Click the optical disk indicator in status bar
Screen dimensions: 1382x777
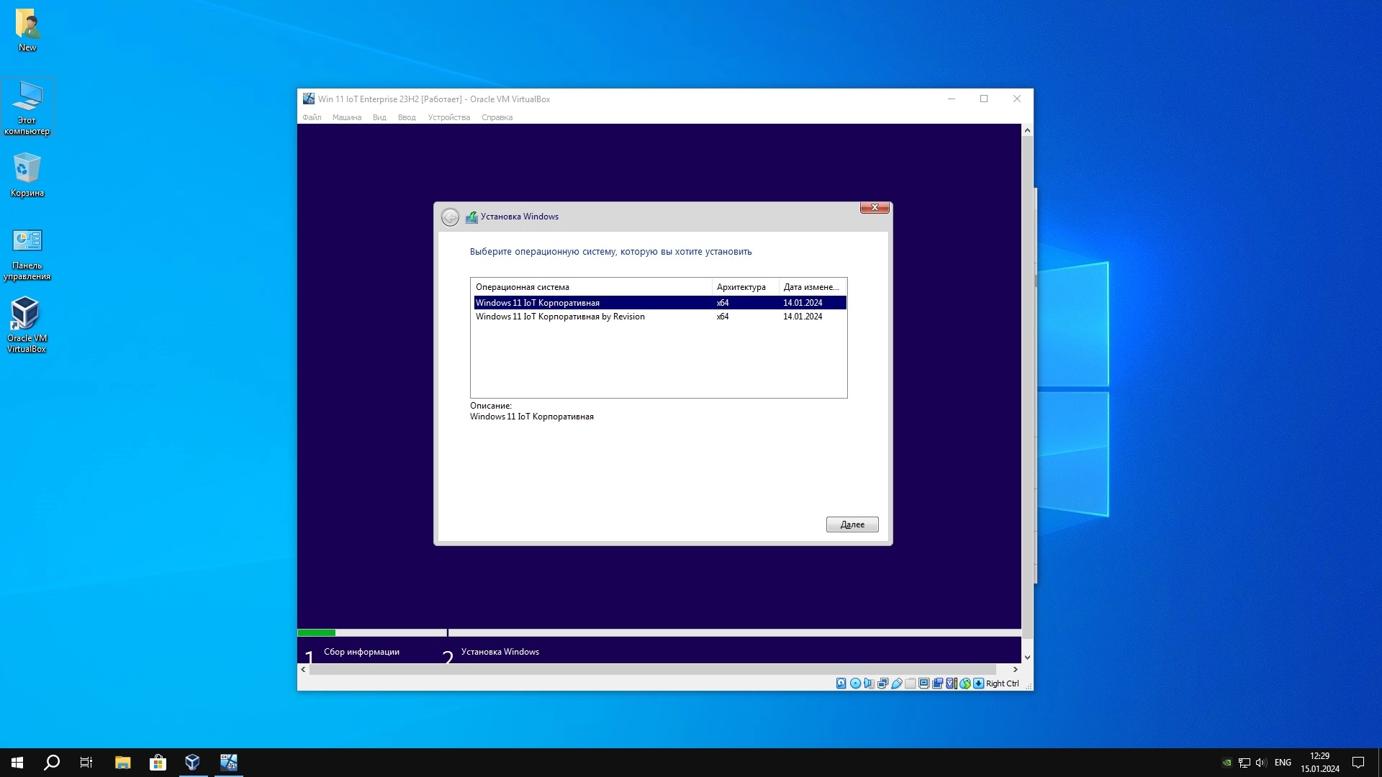point(855,683)
